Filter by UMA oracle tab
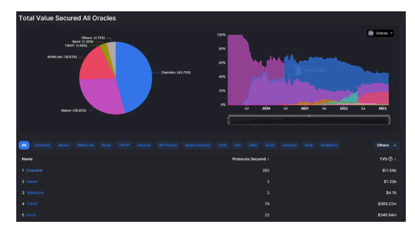Image resolution: width=415 pixels, height=231 pixels. pos(253,145)
